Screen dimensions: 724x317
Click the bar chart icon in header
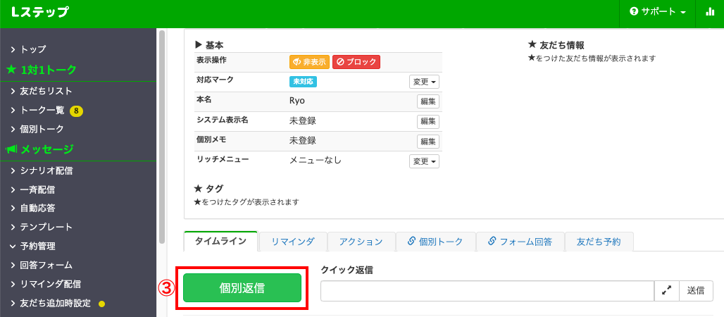[x=709, y=13]
